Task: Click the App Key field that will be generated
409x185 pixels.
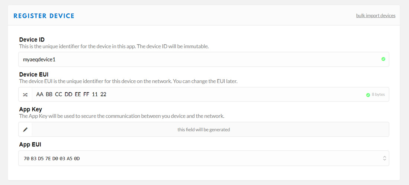Action: 210,129
